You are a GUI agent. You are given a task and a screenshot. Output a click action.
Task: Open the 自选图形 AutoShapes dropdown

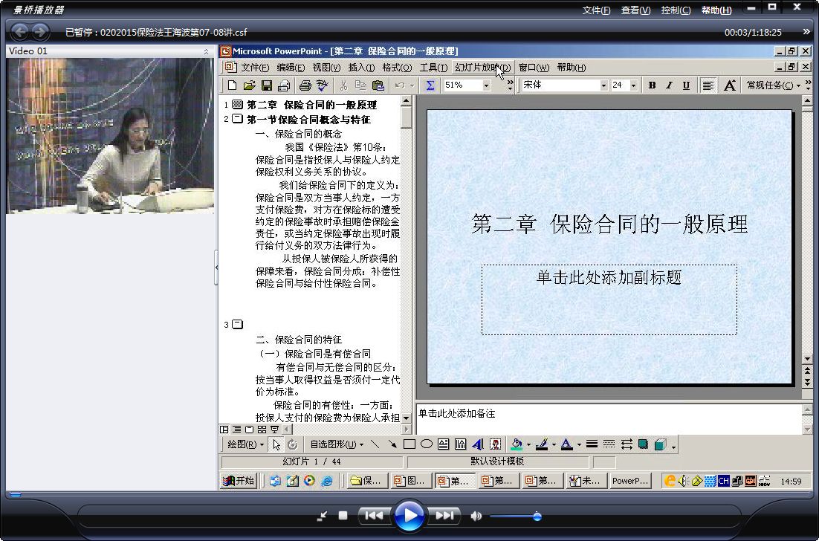coord(336,444)
